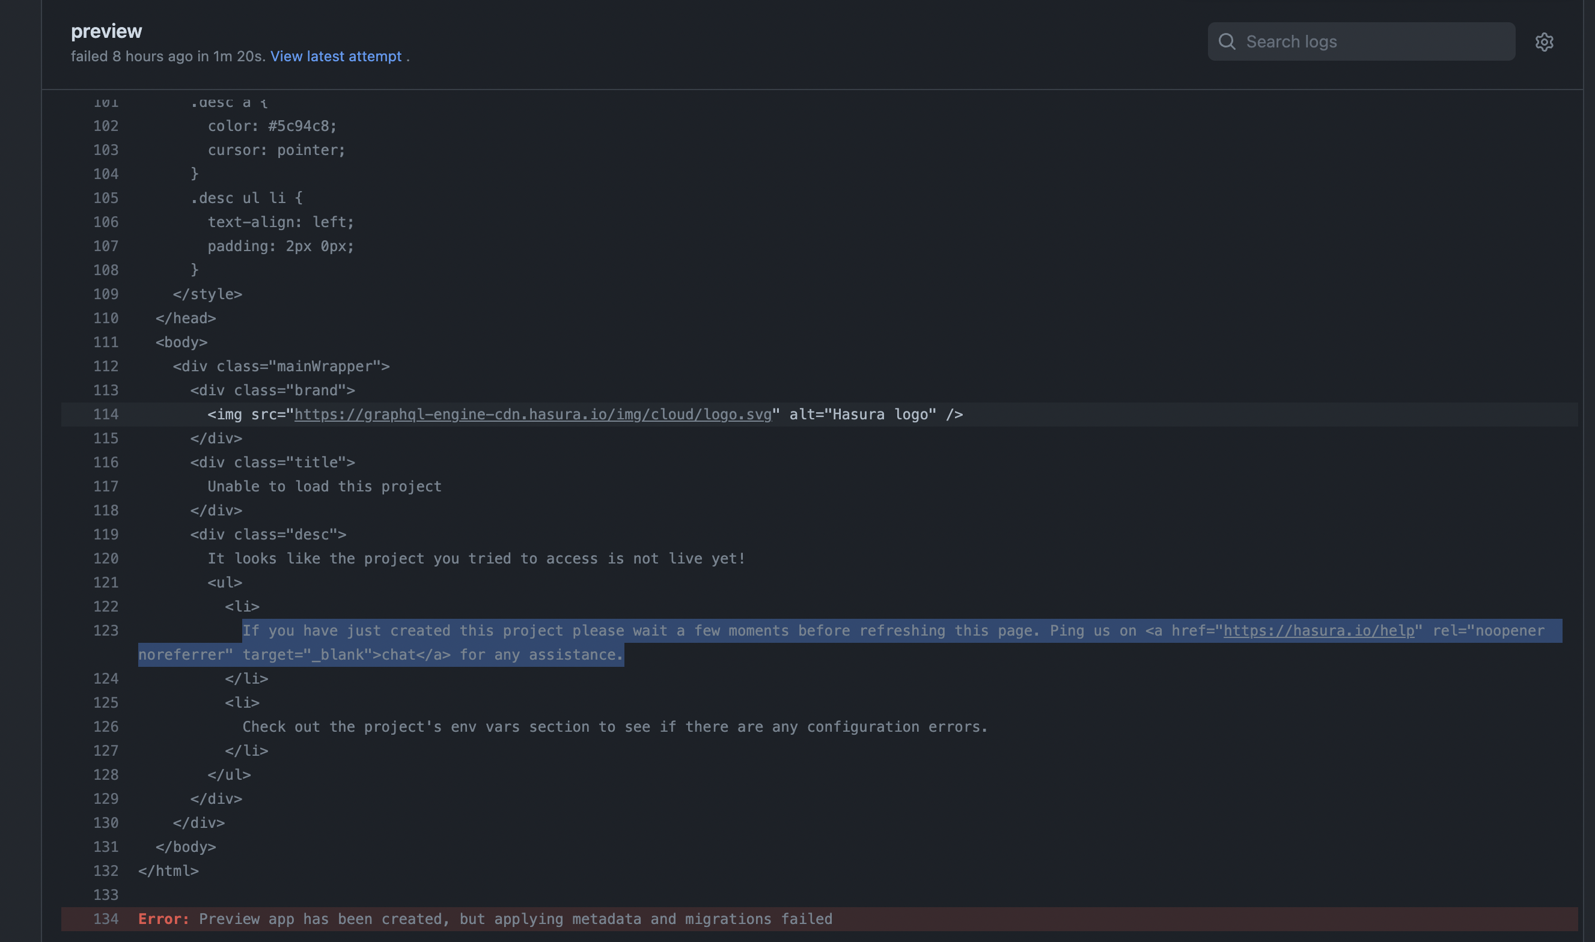This screenshot has height=942, width=1595.
Task: Click line number 114 in the gutter
Action: 105,415
